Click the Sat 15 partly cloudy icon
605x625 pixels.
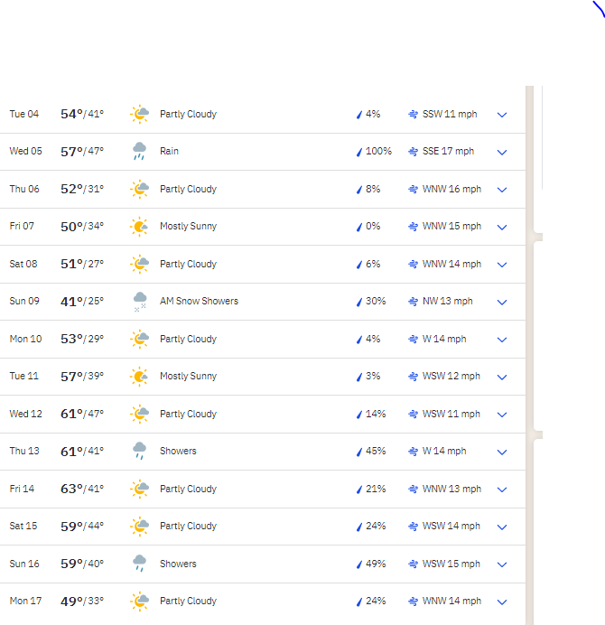(x=139, y=527)
